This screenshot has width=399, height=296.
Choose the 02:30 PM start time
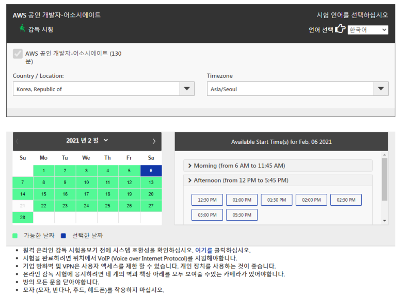[346, 200]
